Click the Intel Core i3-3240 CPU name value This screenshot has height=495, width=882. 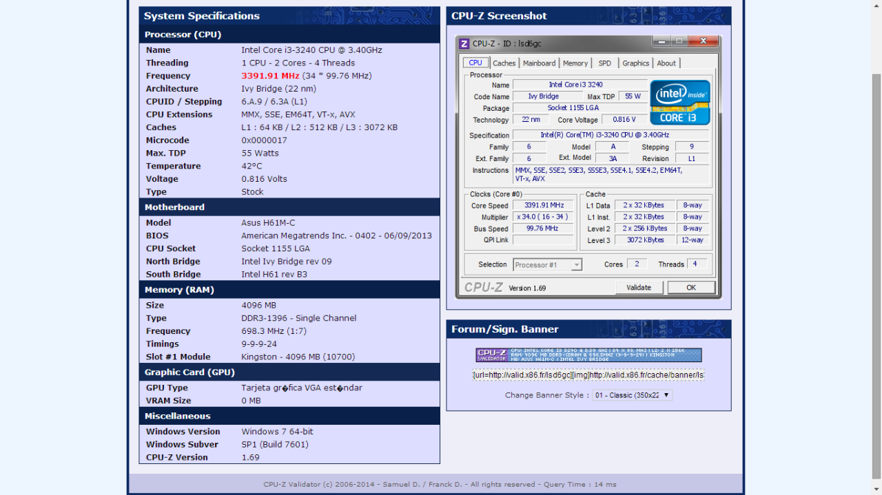(x=311, y=50)
